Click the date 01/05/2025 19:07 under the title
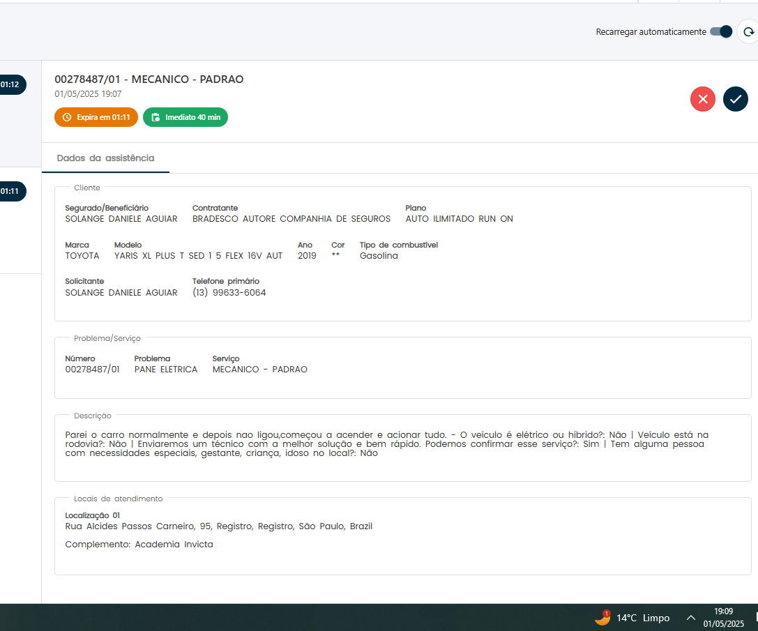The image size is (758, 631). [88, 94]
